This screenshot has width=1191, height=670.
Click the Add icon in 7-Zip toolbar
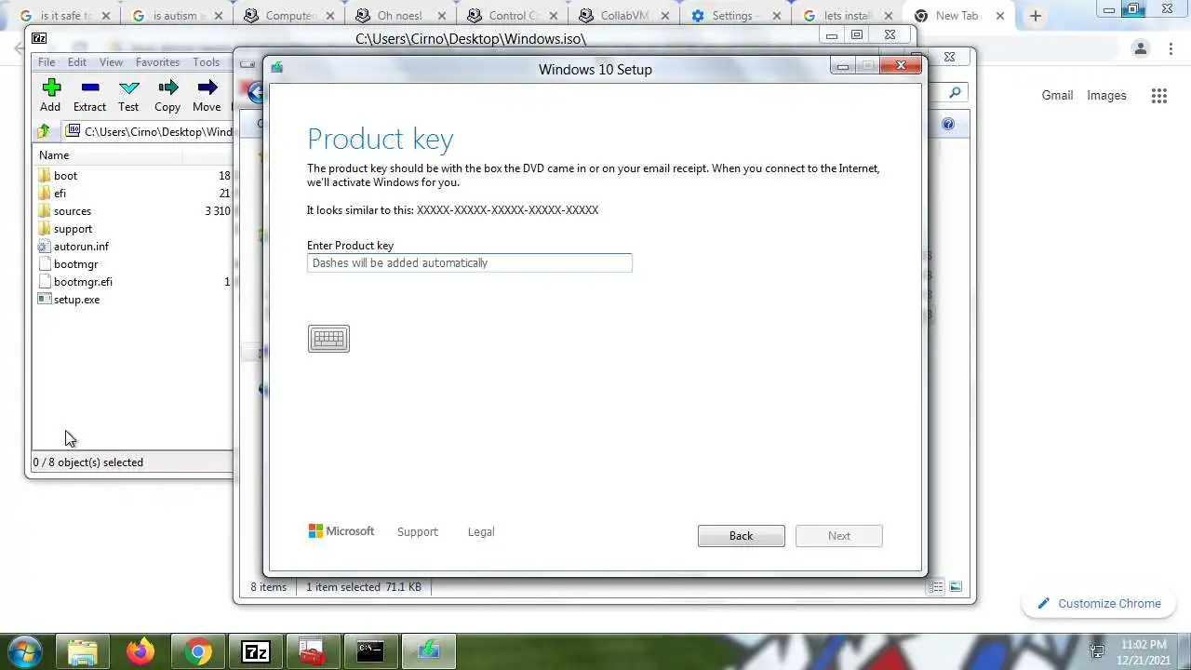(51, 87)
